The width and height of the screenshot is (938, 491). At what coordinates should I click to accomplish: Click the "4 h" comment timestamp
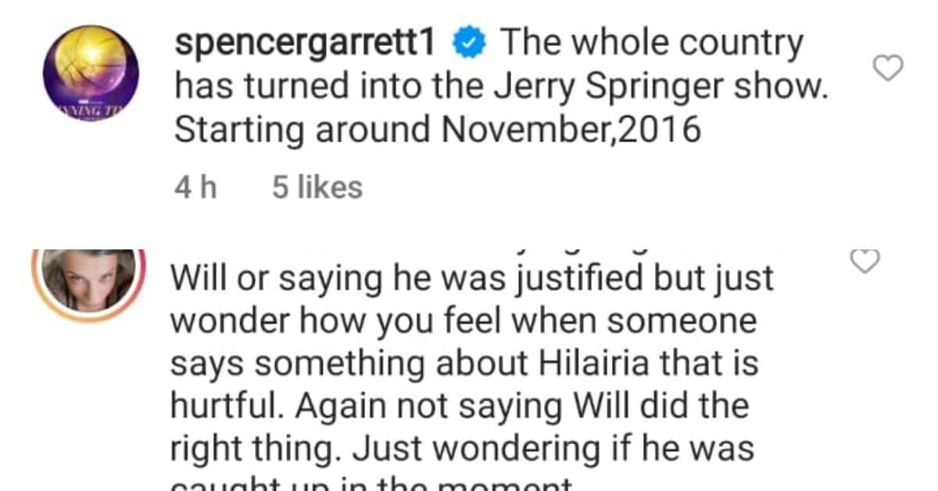[195, 188]
